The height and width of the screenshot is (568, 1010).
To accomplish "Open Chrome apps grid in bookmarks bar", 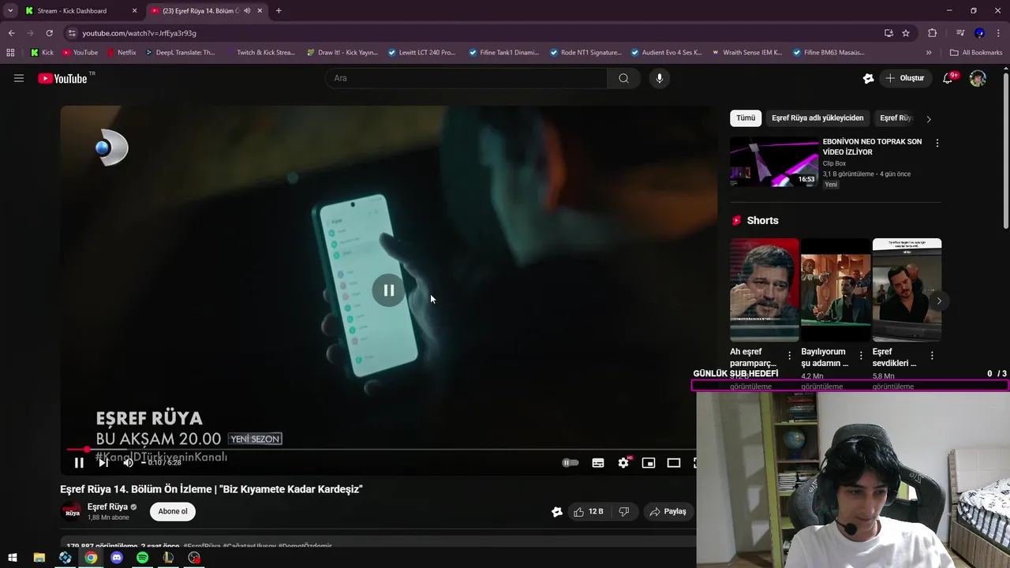I will coord(10,53).
